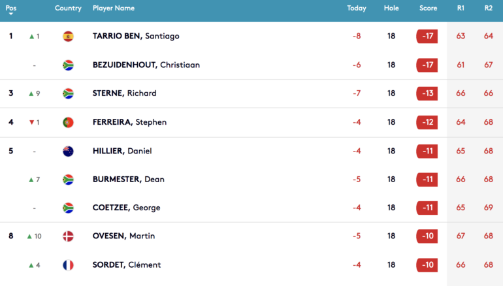The width and height of the screenshot is (503, 286).
Task: Sort leaderboard by Score column header
Action: click(x=428, y=8)
